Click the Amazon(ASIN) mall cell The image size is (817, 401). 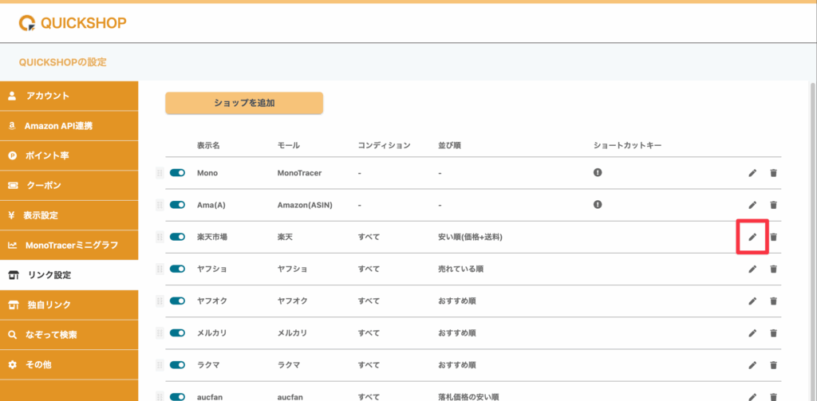coord(305,205)
